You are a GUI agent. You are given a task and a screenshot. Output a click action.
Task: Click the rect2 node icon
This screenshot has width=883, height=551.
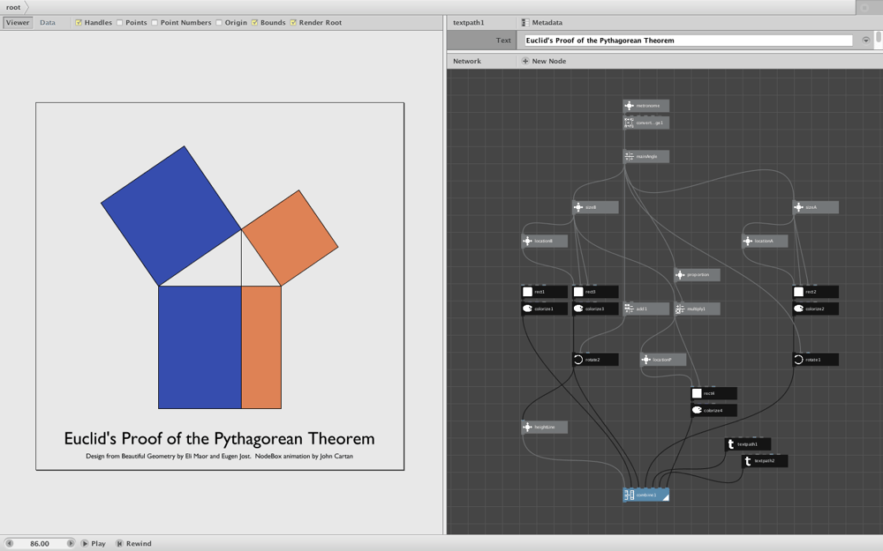[x=798, y=292]
